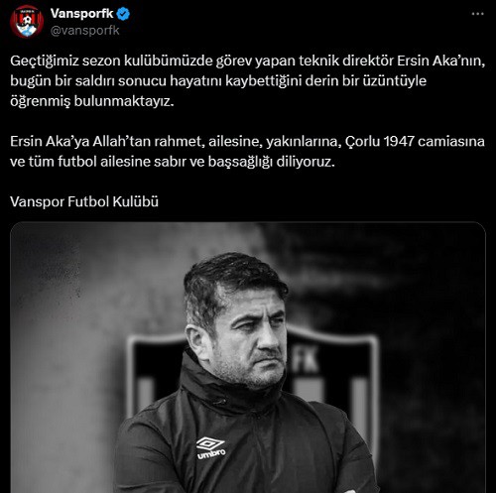Open the Vansporfk profile avatar
496x493 pixels.
(x=27, y=22)
